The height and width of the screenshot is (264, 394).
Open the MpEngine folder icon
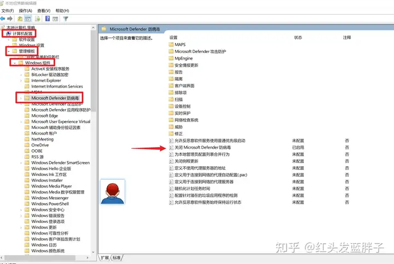coord(171,58)
